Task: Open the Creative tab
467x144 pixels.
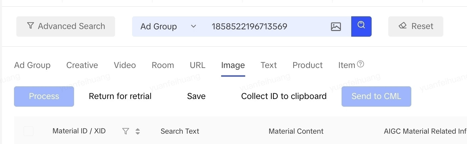Action: pos(82,65)
